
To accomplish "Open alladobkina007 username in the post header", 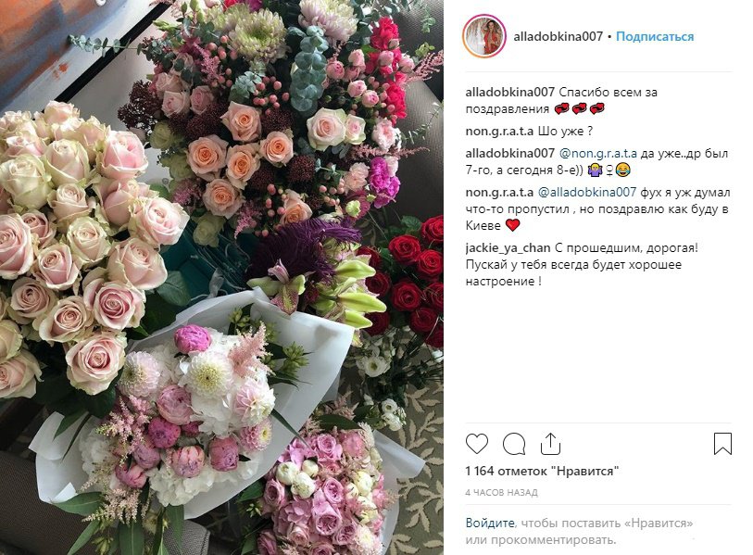I will pyautogui.click(x=558, y=36).
